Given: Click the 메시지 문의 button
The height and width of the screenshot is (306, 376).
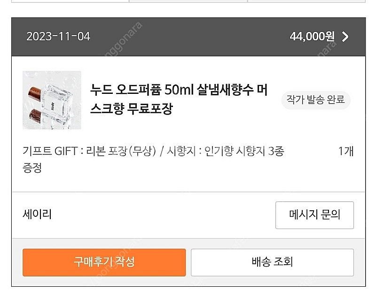Looking at the screenshot, I should pyautogui.click(x=314, y=215).
